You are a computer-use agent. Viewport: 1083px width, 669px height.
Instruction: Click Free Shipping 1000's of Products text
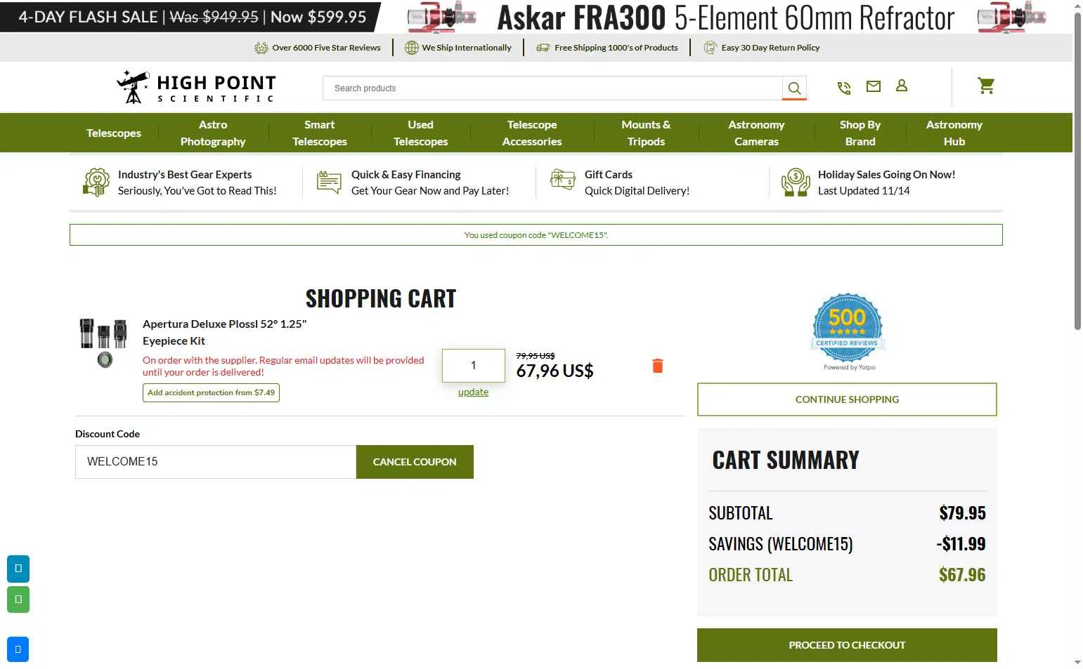(x=616, y=48)
